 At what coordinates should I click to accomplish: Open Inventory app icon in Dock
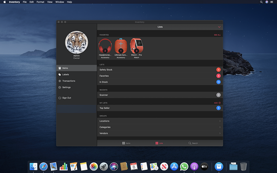219,167
